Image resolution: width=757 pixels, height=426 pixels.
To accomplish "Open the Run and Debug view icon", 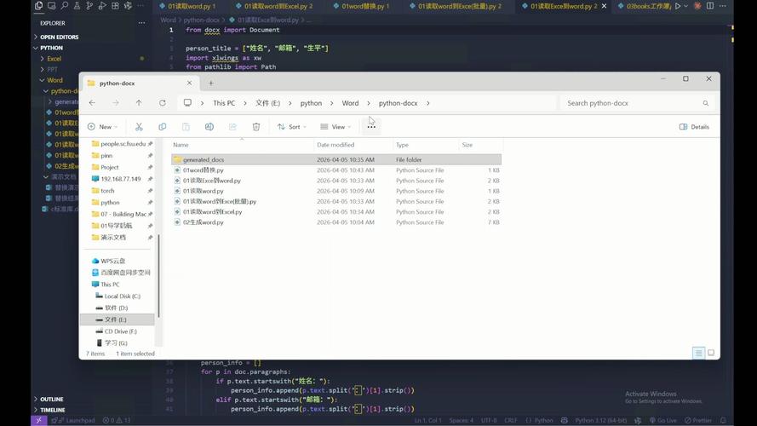I will tap(102, 6).
